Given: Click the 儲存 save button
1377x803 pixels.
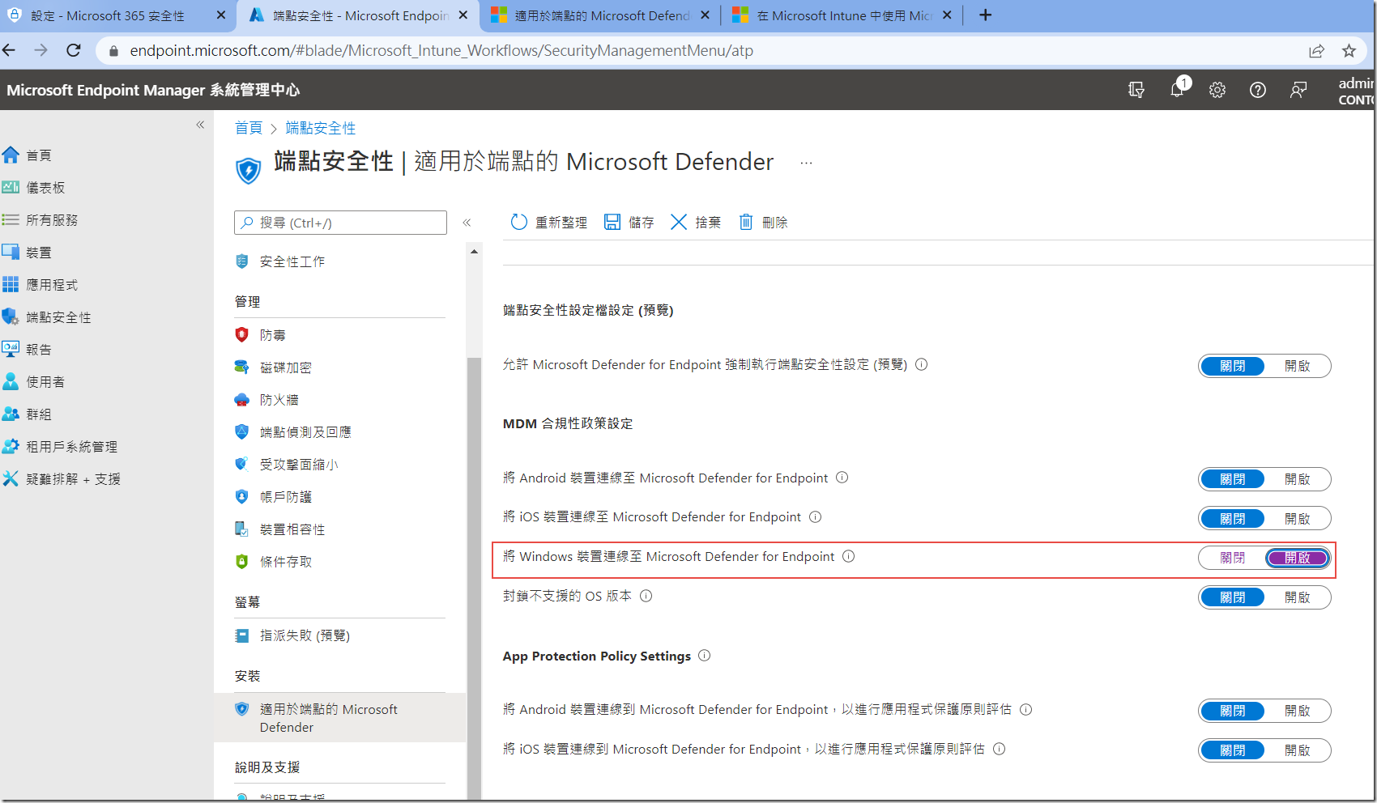Looking at the screenshot, I should [x=629, y=222].
